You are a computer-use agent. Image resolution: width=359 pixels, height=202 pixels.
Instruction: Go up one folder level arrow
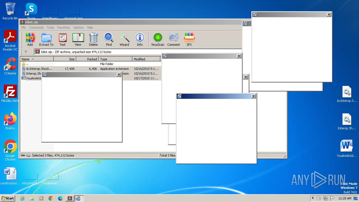coord(26,52)
